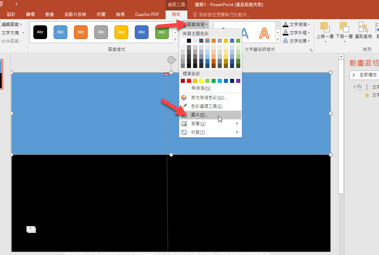Switch to the 校閱 tab

coord(101,14)
